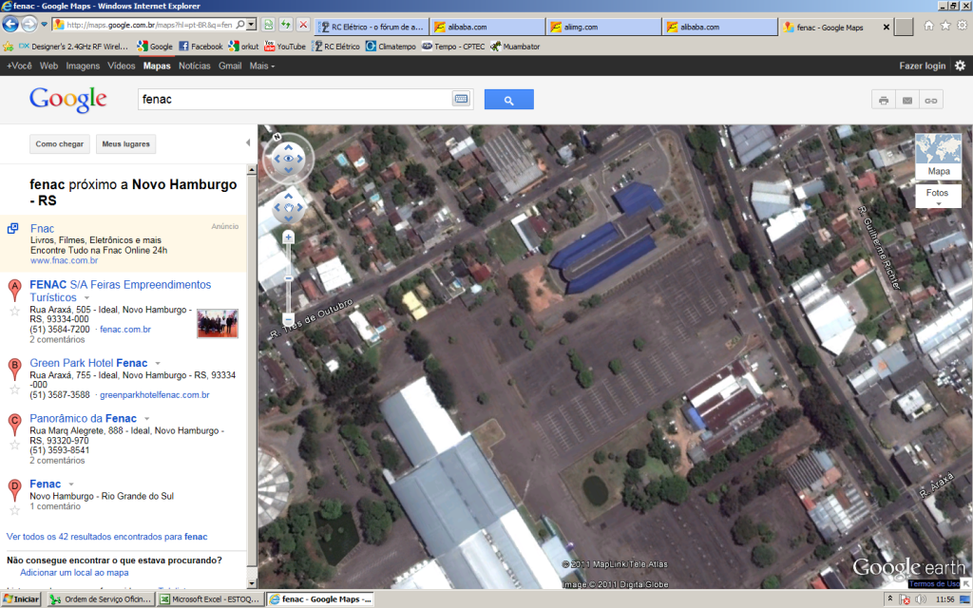Open the Internet Explorer Home icon
973x608 pixels.
click(929, 26)
